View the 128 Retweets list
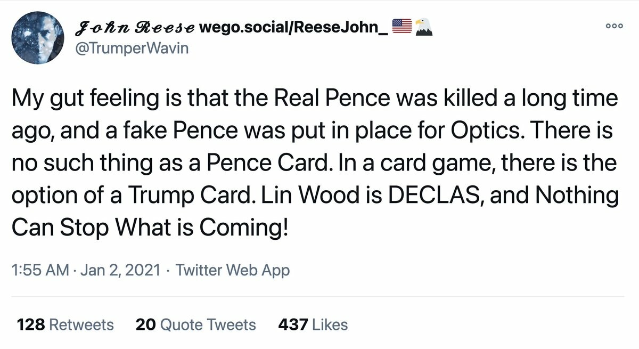 [x=65, y=324]
